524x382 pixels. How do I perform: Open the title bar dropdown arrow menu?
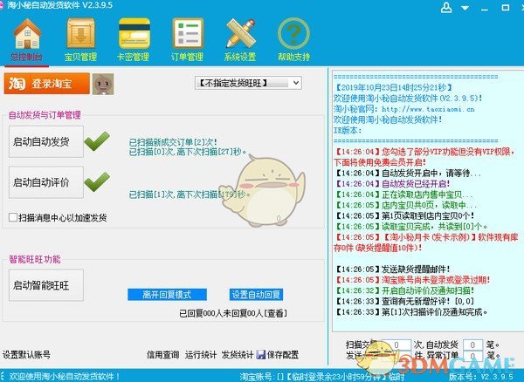tap(465, 8)
